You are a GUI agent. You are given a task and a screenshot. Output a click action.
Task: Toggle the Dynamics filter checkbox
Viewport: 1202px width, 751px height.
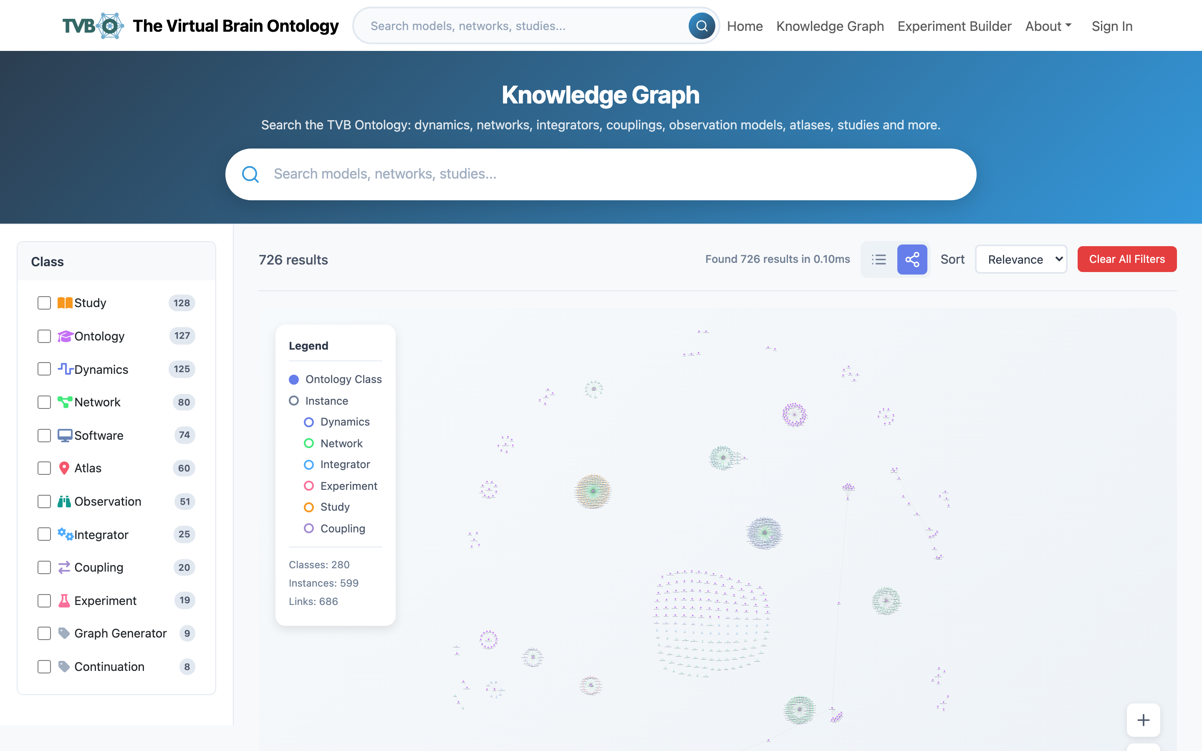click(x=44, y=369)
